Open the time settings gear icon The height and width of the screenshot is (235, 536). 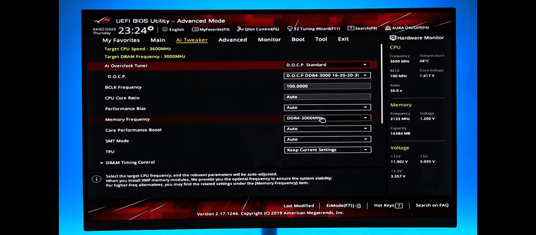(151, 29)
